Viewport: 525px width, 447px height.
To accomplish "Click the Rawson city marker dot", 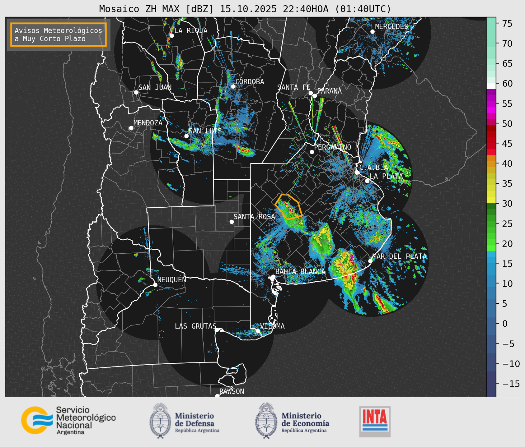I will click(x=217, y=396).
